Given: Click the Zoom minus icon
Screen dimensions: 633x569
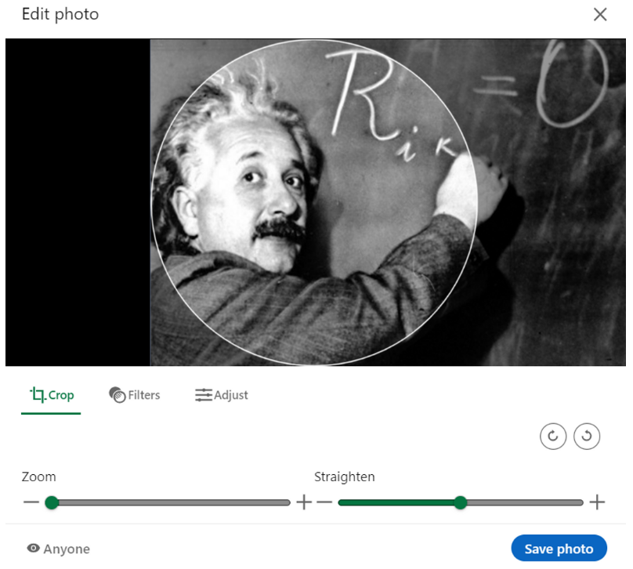Looking at the screenshot, I should click(31, 502).
